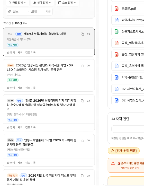Open the 마감 전체 deadline filter dropdown

point(17,3)
